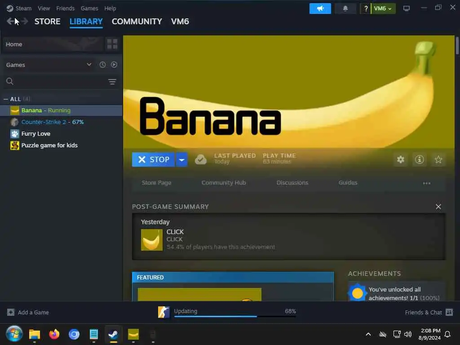This screenshot has width=460, height=345.
Task: Expand the Games category dropdown
Action: [89, 65]
